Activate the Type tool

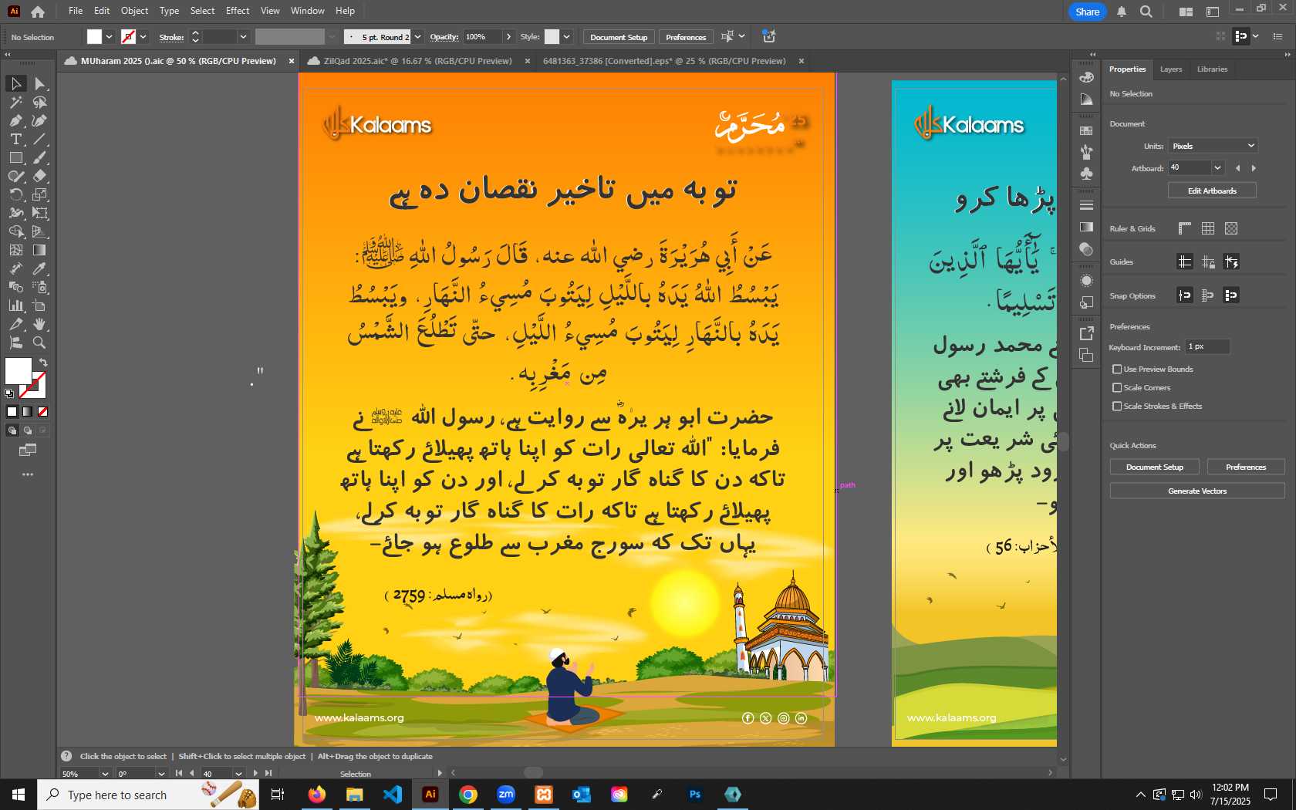click(16, 139)
